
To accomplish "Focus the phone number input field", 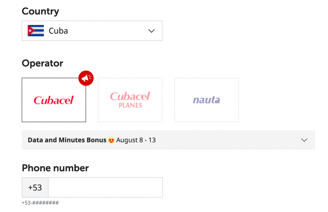I will (105, 187).
